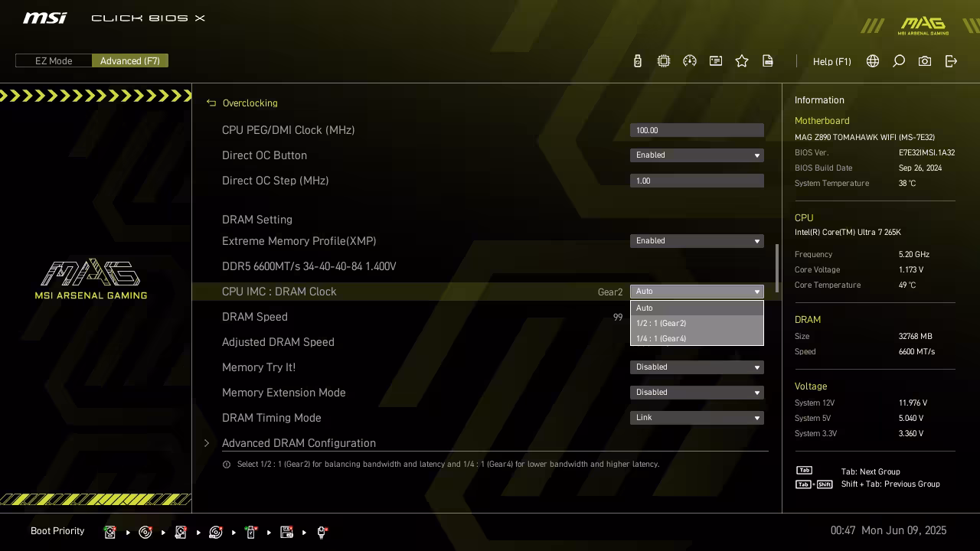Click the MSI logo
The height and width of the screenshot is (551, 980).
(x=44, y=18)
